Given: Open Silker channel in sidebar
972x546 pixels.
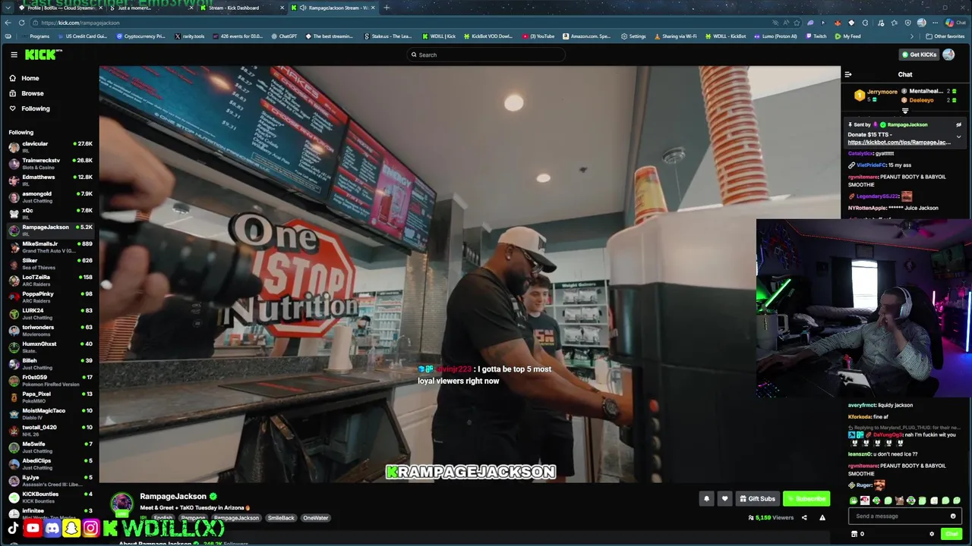Looking at the screenshot, I should 49,264.
